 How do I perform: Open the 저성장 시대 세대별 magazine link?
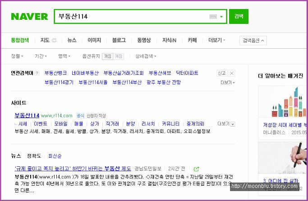point(285,125)
